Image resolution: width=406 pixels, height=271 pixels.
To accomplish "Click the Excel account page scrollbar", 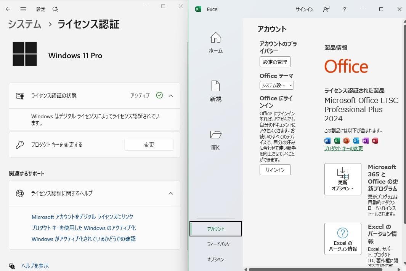I will point(403,114).
